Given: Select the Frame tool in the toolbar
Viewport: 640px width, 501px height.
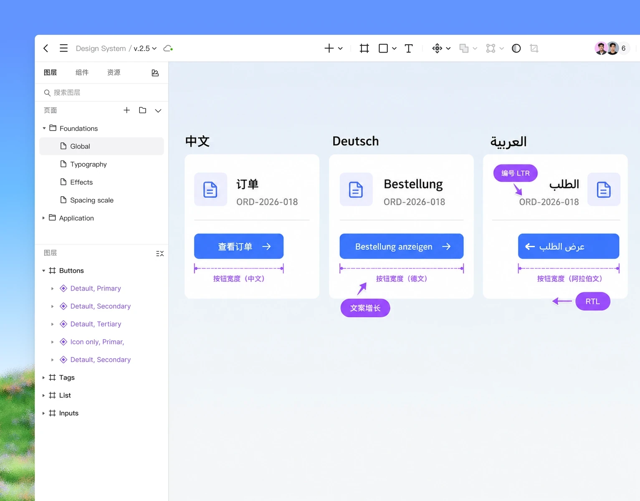Looking at the screenshot, I should [364, 48].
